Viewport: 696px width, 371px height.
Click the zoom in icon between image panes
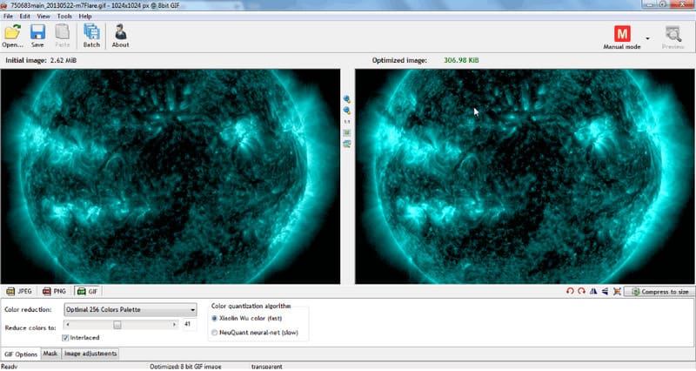click(x=347, y=99)
